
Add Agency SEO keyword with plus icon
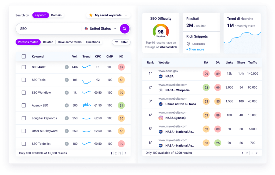67,105
